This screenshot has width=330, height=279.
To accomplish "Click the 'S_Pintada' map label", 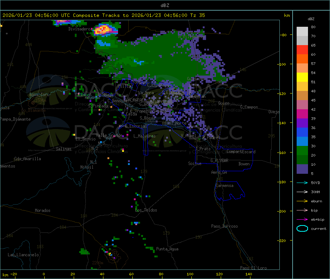I will tap(98, 106).
